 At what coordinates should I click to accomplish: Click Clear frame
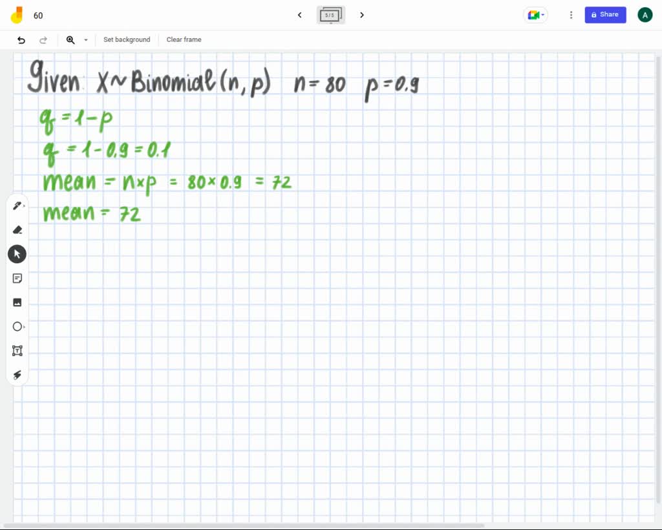[184, 39]
